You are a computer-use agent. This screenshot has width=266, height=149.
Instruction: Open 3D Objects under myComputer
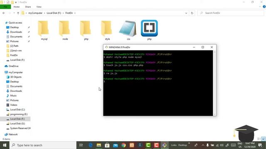[x=16, y=77]
